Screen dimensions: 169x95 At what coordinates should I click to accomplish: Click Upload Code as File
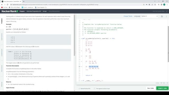click(x=84, y=89)
